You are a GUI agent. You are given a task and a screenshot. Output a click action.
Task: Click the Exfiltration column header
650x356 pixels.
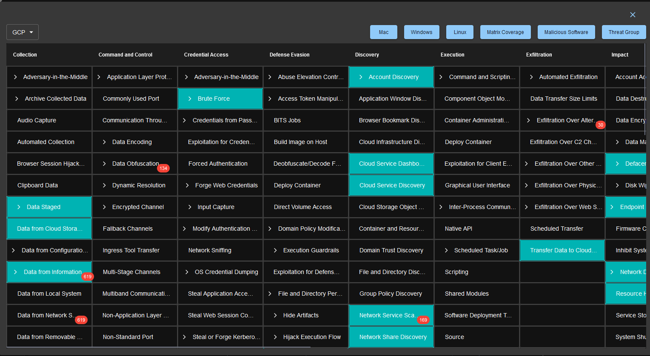coord(539,55)
